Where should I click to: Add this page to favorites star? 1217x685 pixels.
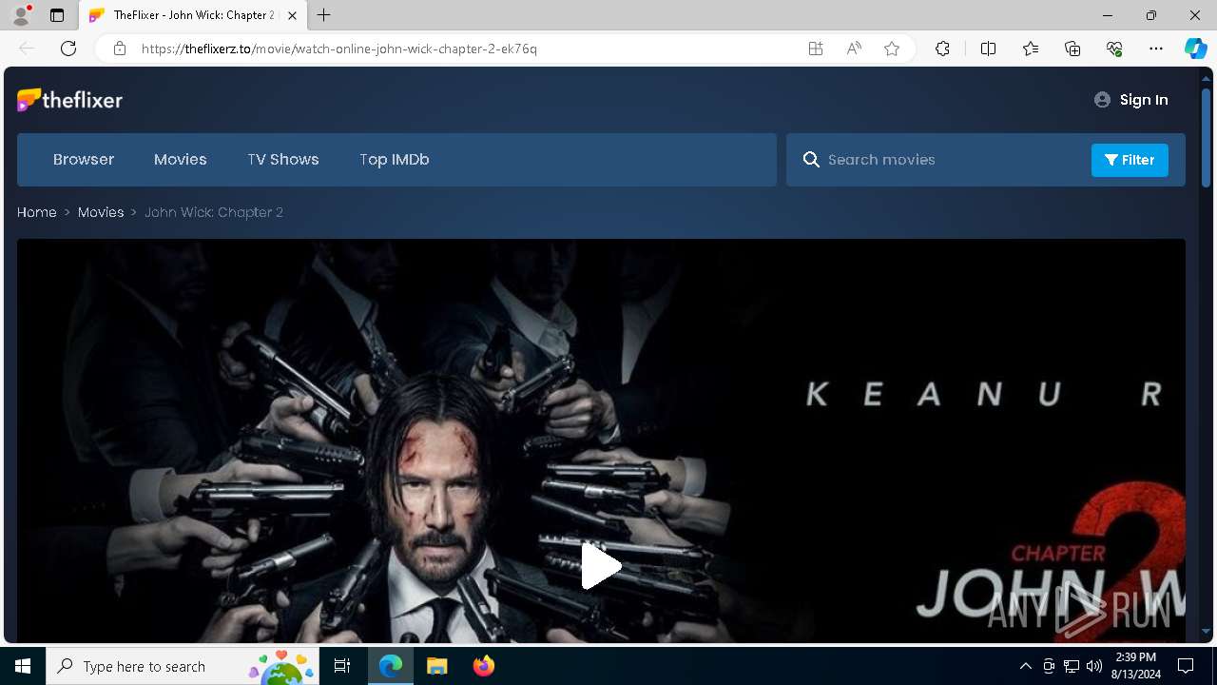coord(892,49)
